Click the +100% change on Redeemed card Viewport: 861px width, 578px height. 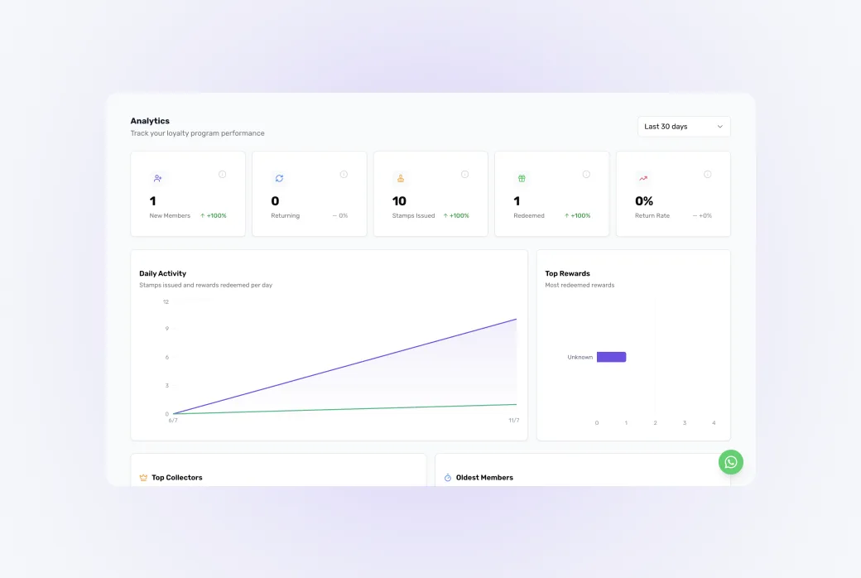pyautogui.click(x=577, y=216)
